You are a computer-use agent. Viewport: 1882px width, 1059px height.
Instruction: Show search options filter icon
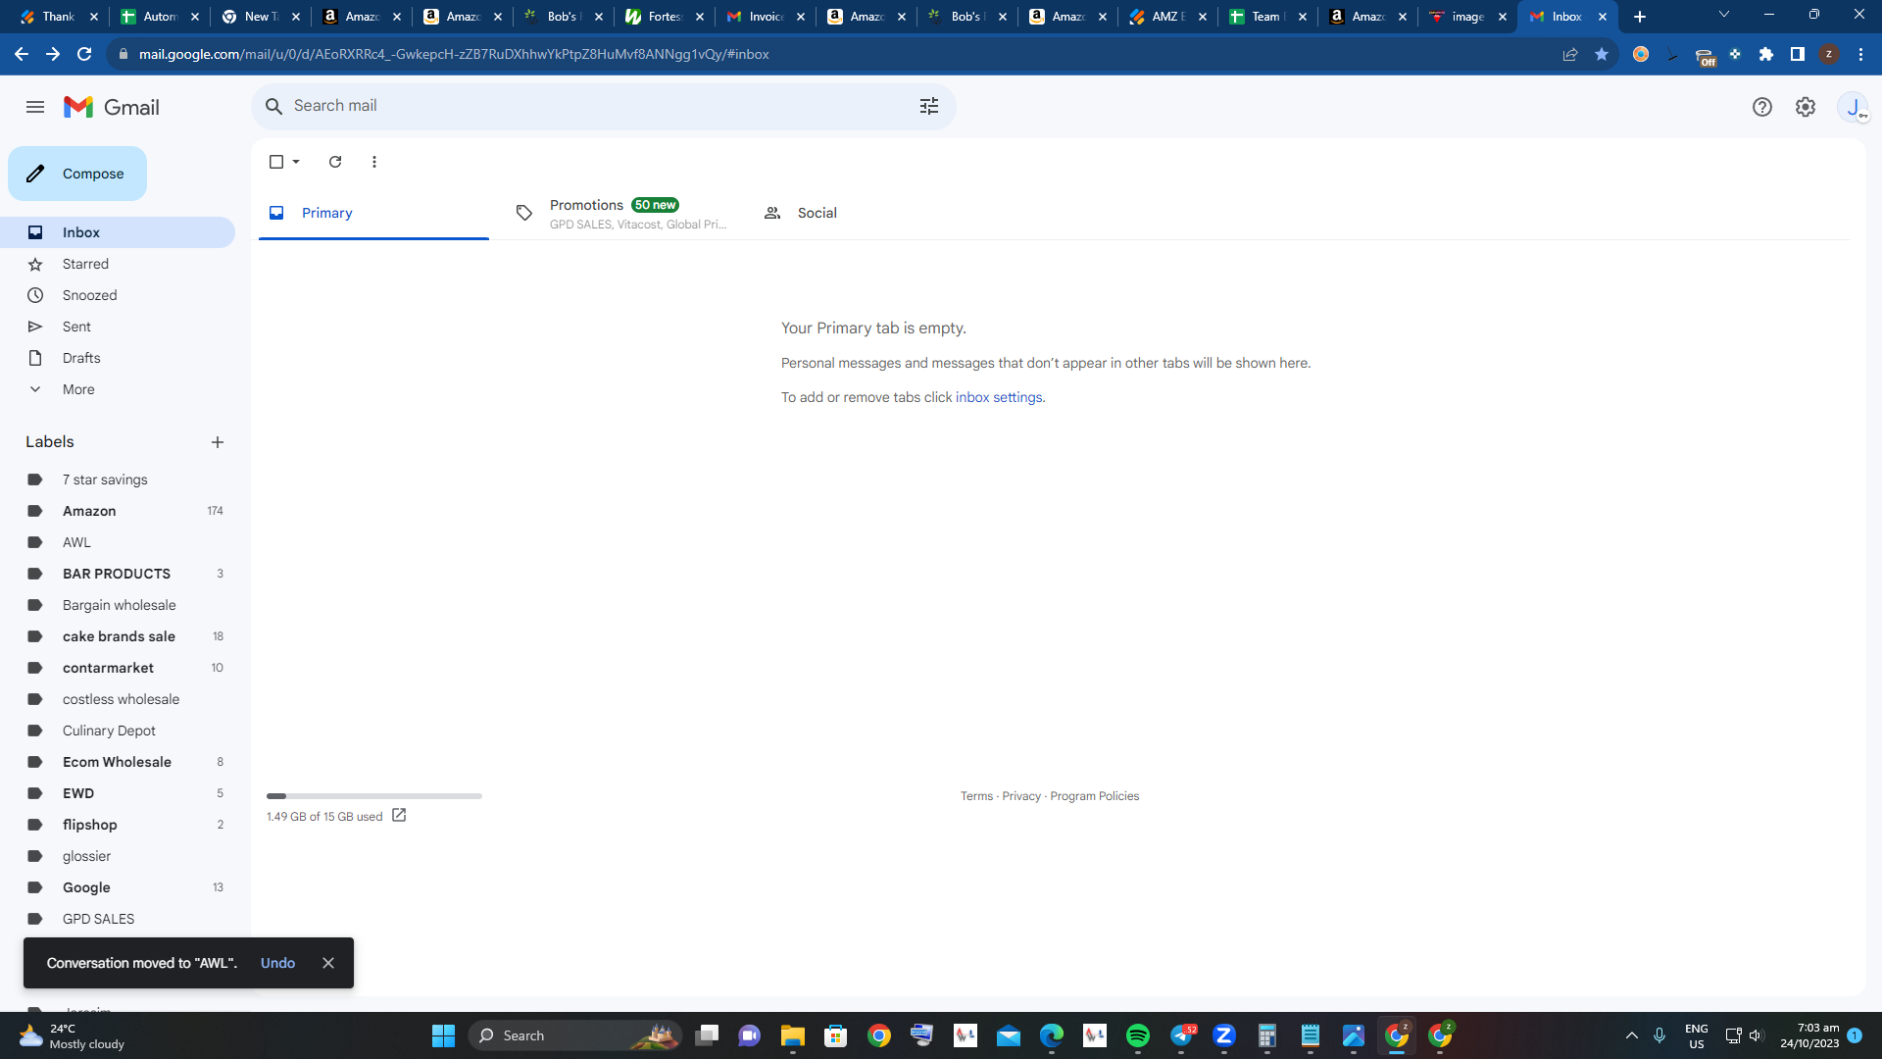[929, 106]
